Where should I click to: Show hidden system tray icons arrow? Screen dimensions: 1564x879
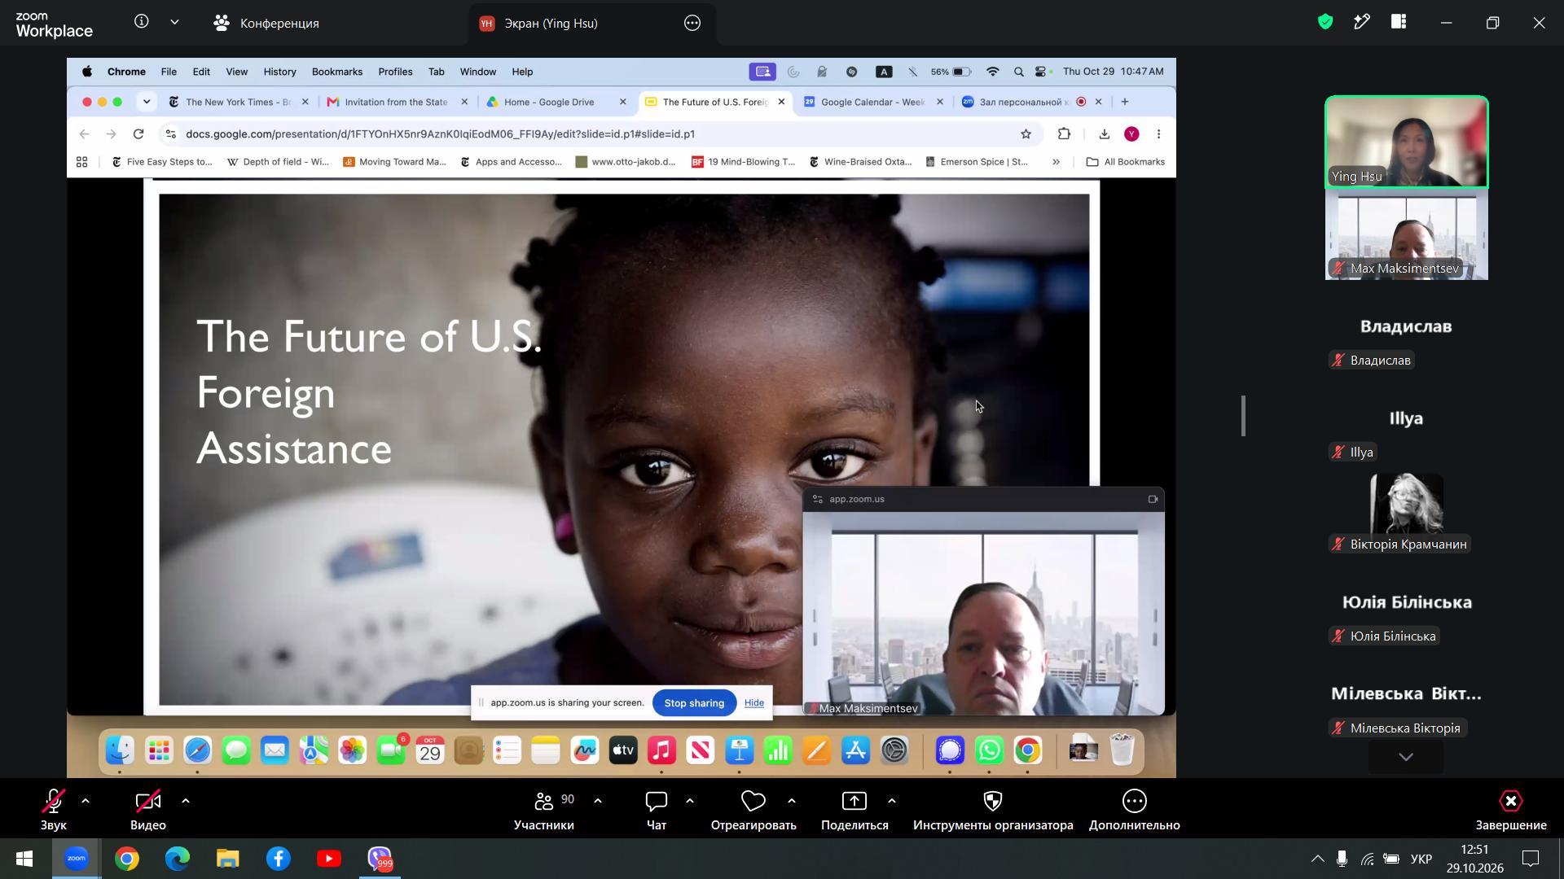[1317, 859]
